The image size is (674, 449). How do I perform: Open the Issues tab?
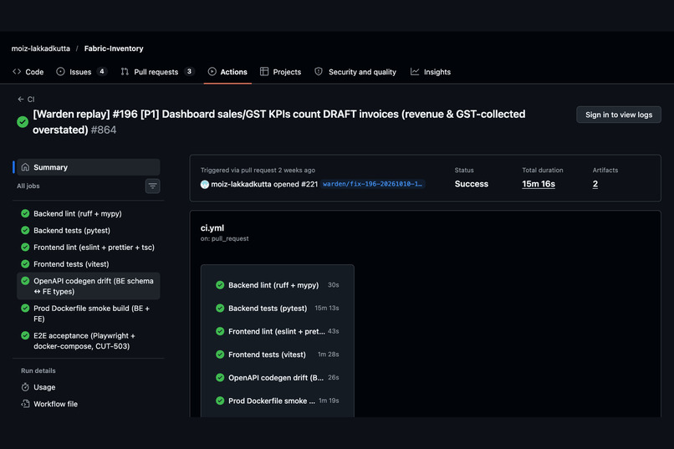point(81,72)
